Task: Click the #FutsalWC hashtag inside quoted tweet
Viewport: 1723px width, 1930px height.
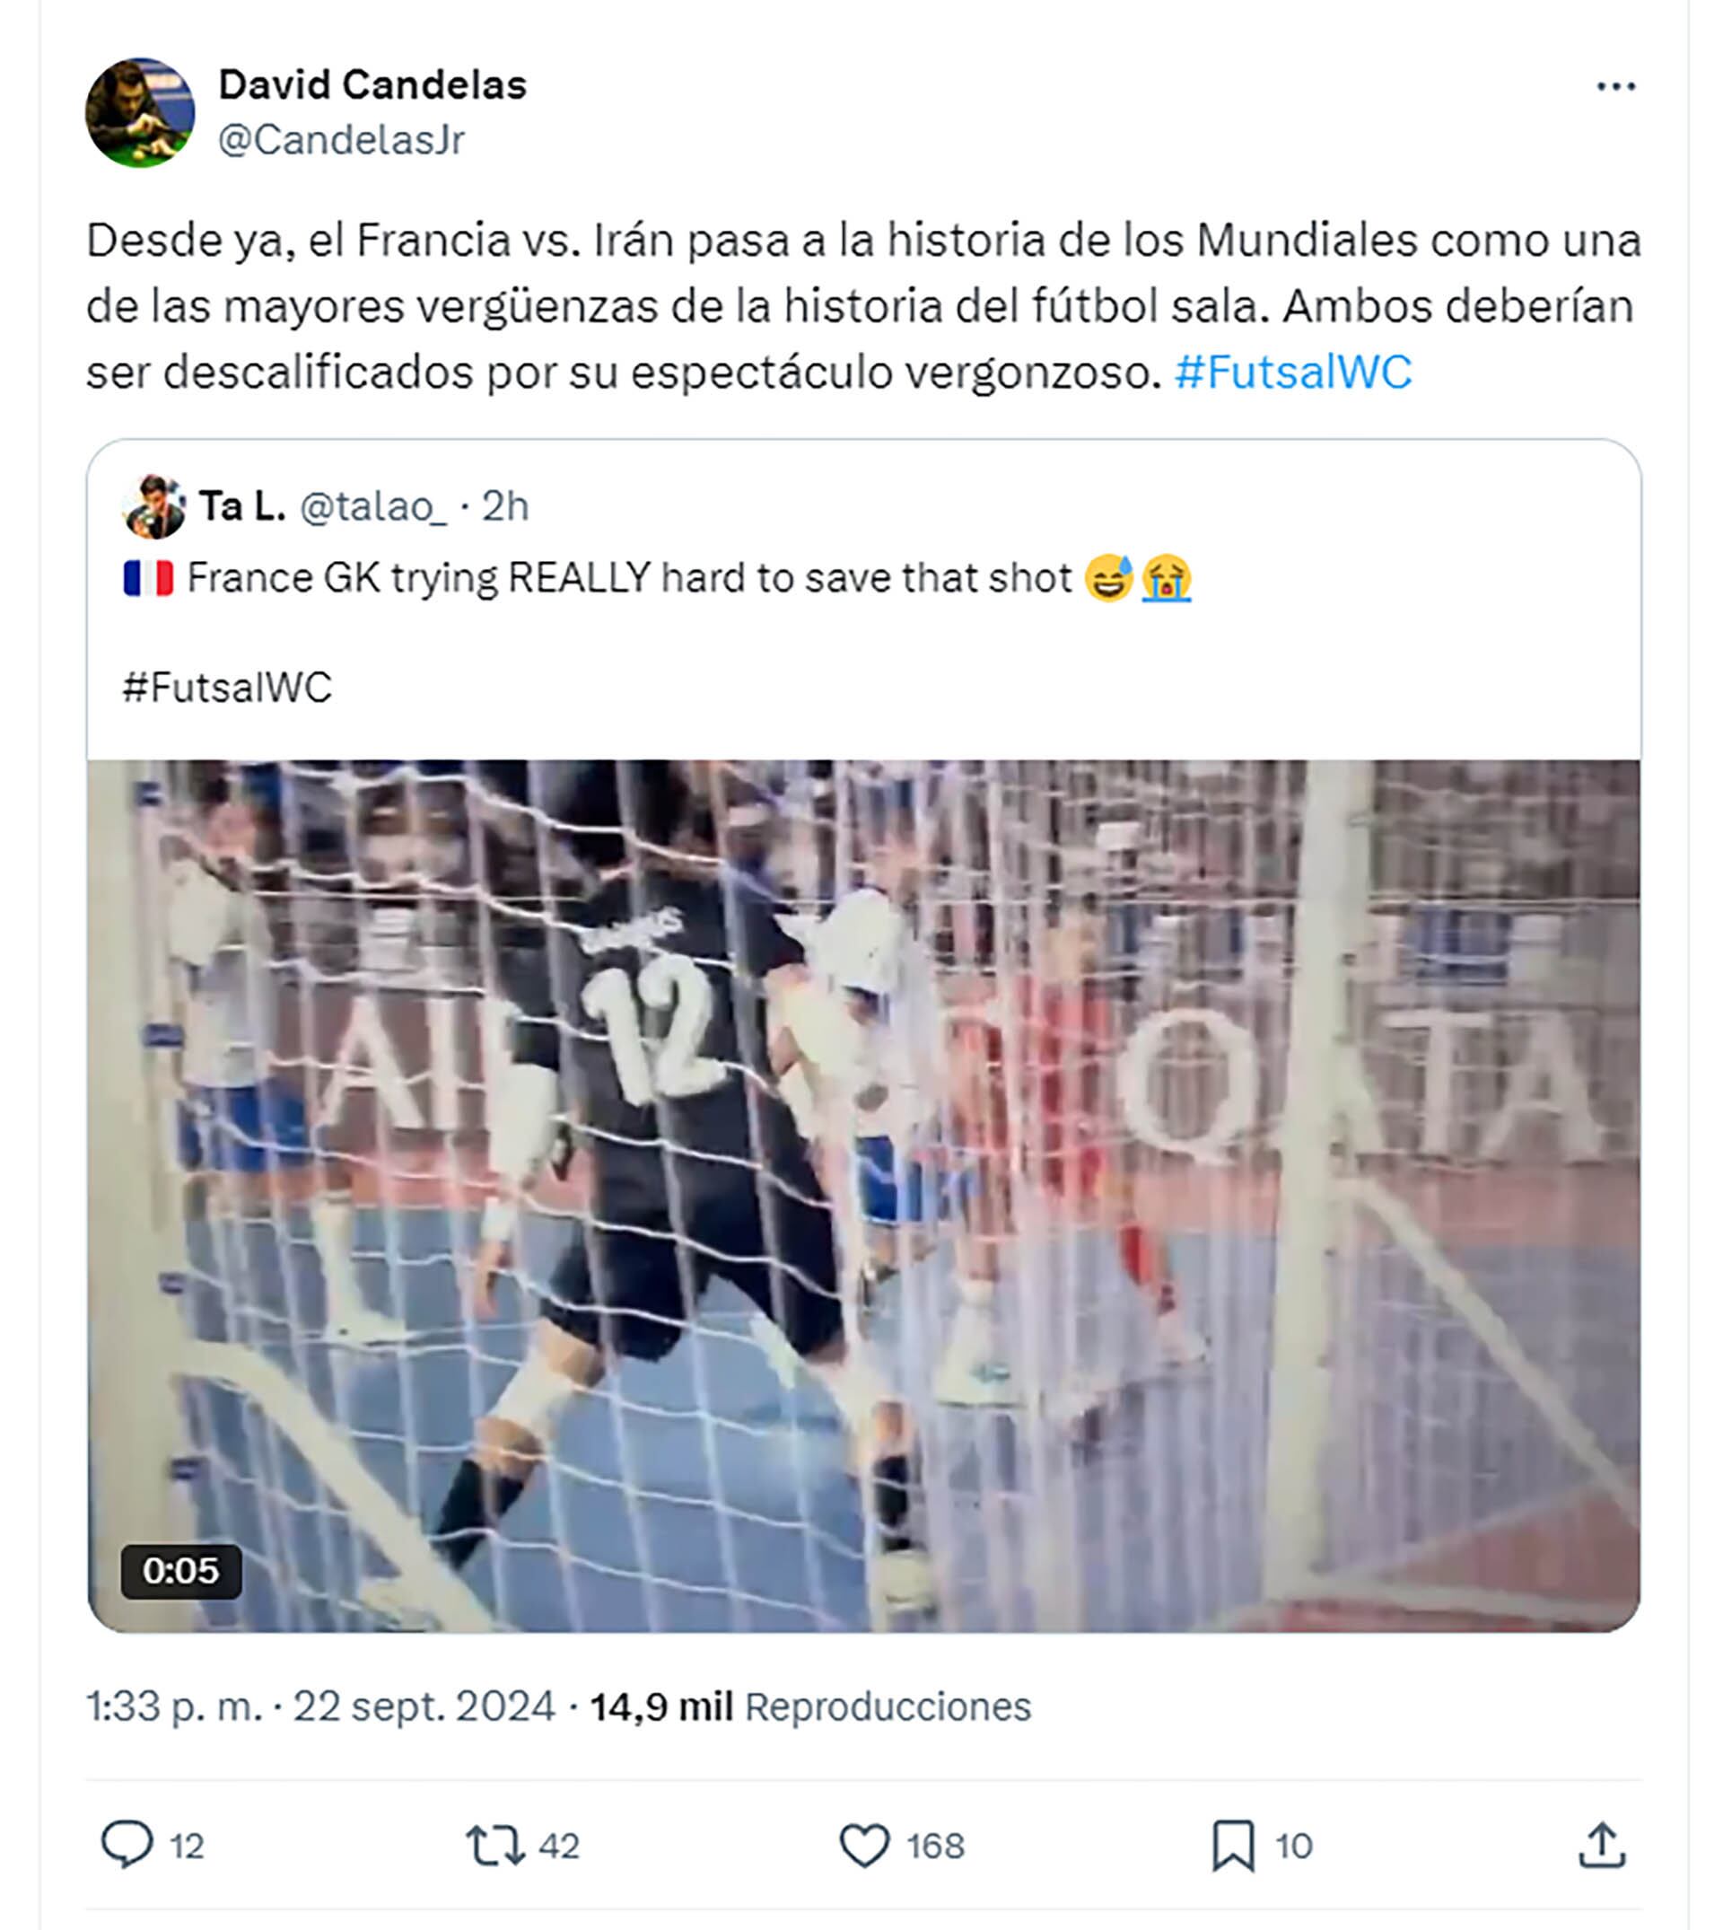Action: coord(227,688)
